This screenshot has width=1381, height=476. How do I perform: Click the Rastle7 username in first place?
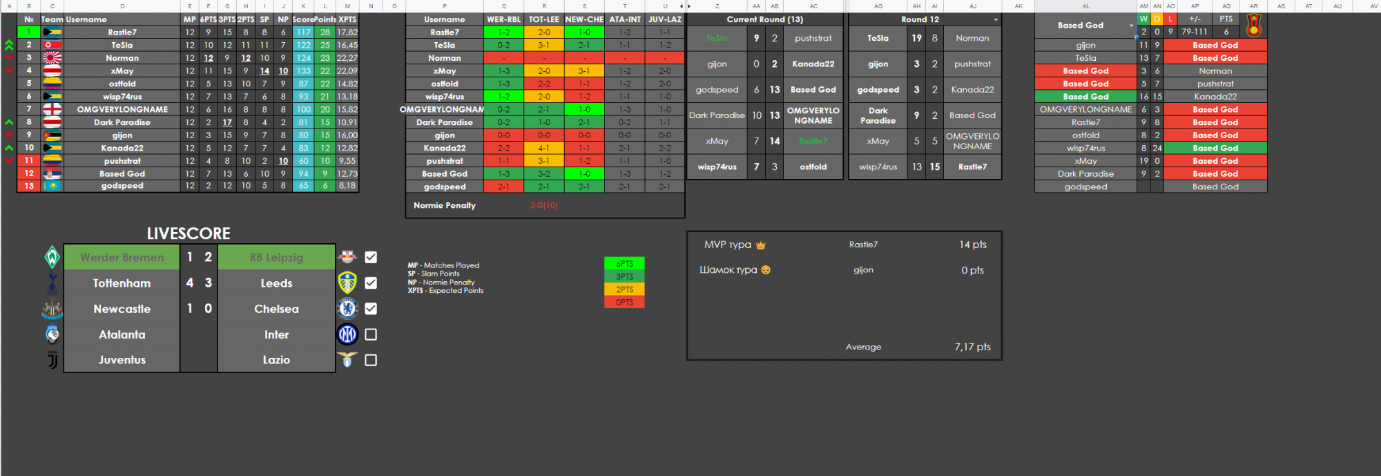tap(122, 32)
